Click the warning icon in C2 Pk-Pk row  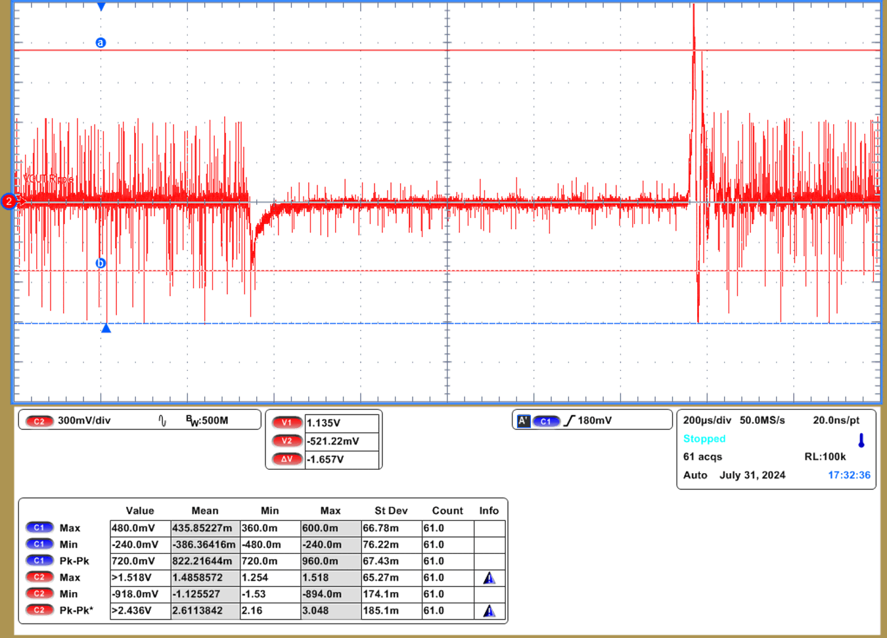point(489,611)
